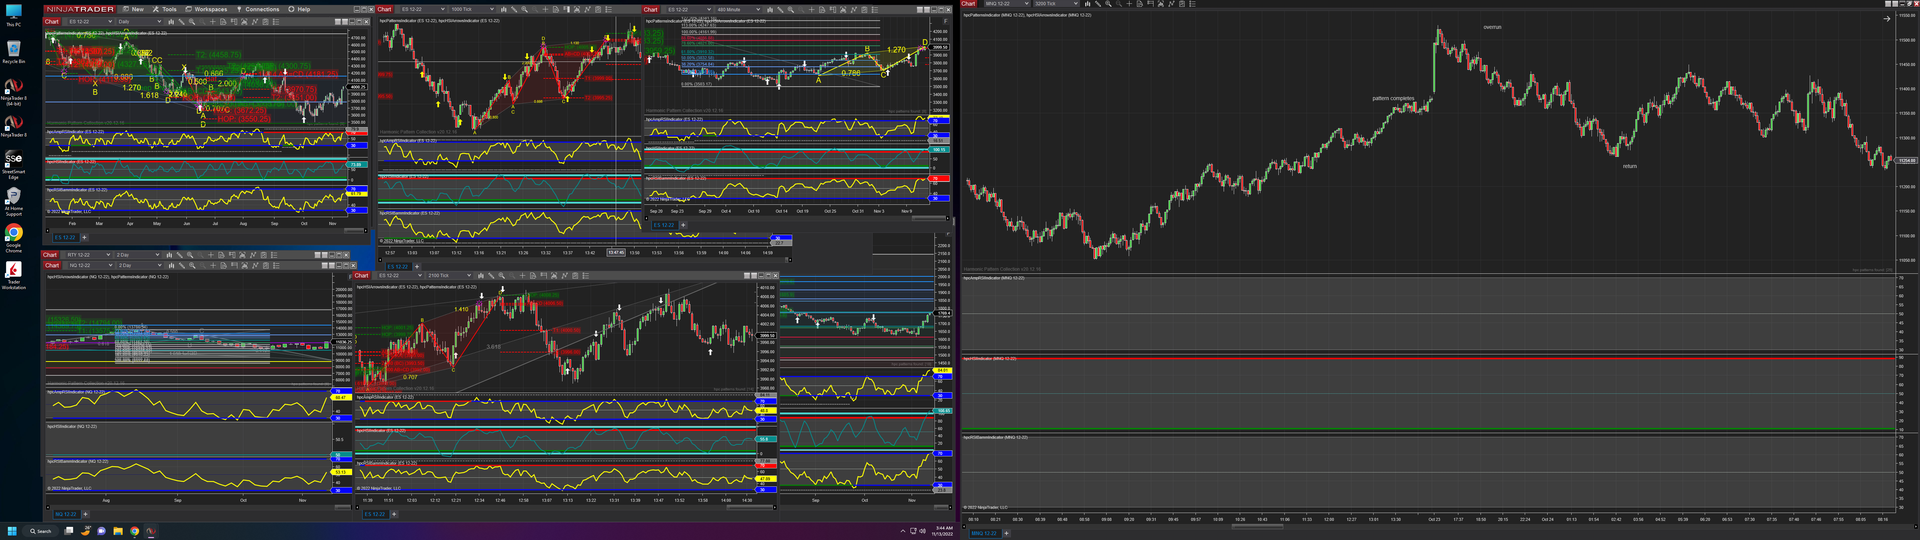Viewport: 1920px width, 540px height.
Task: Open Data Box icon on MNQ chart toolbar
Action: click(1140, 4)
